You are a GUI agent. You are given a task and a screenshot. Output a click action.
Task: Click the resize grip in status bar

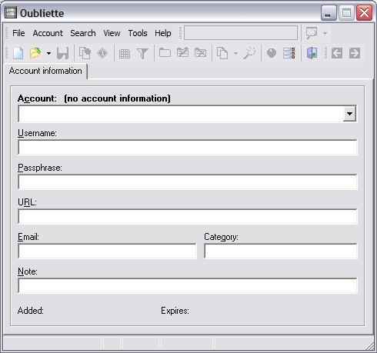(369, 345)
